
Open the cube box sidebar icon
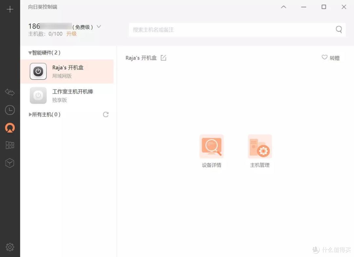[x=10, y=163]
